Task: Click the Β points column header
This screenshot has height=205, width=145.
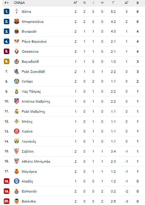Action: pos(138,3)
